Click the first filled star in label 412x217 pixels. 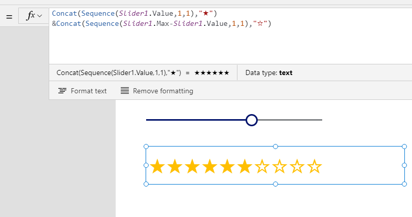157,167
